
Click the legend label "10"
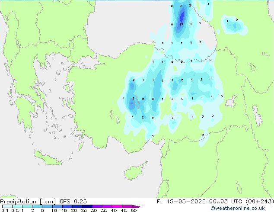54,210
